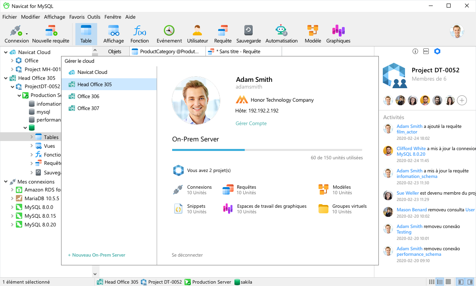
Task: Open the Aide menu
Action: (x=131, y=17)
